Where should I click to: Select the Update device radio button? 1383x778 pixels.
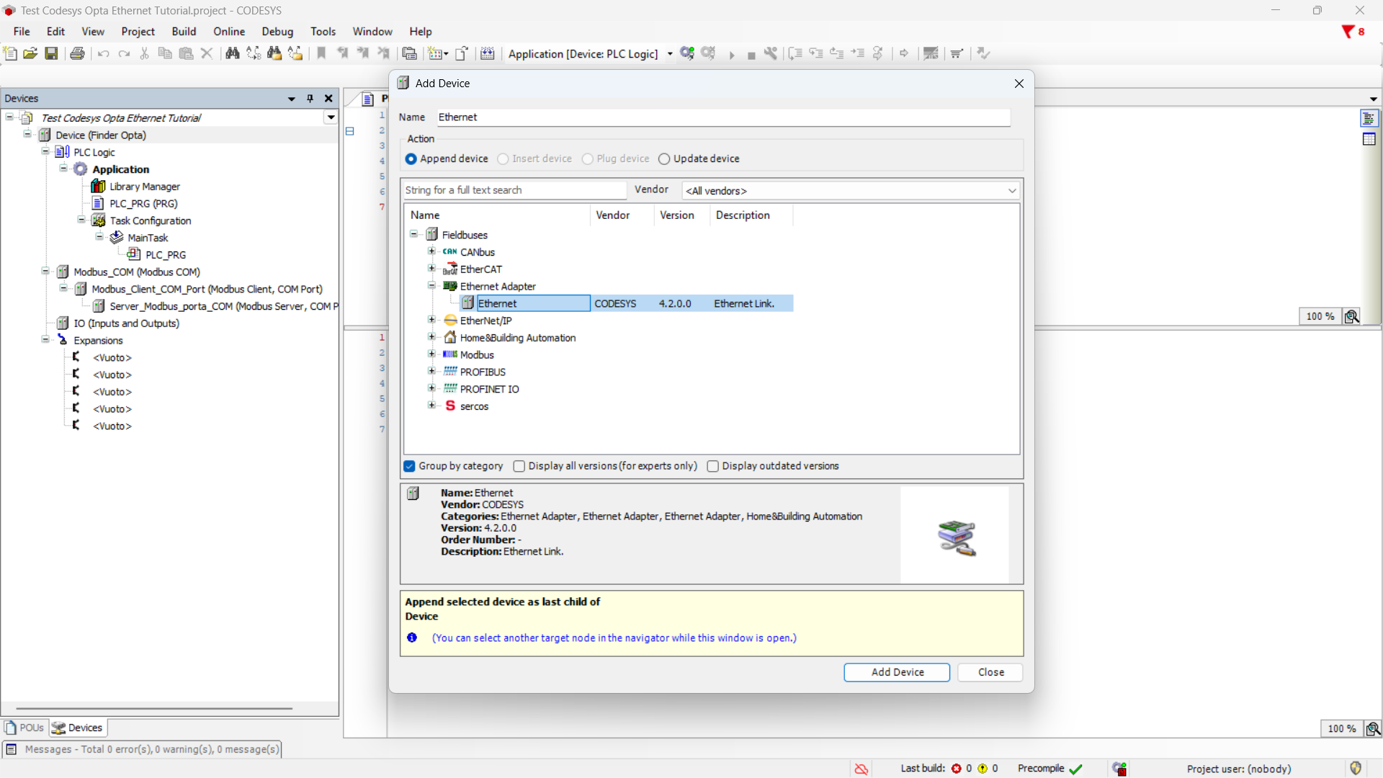(664, 159)
